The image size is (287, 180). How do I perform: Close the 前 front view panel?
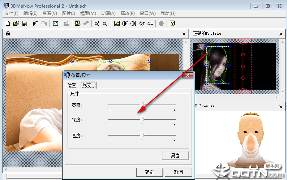pos(184,34)
